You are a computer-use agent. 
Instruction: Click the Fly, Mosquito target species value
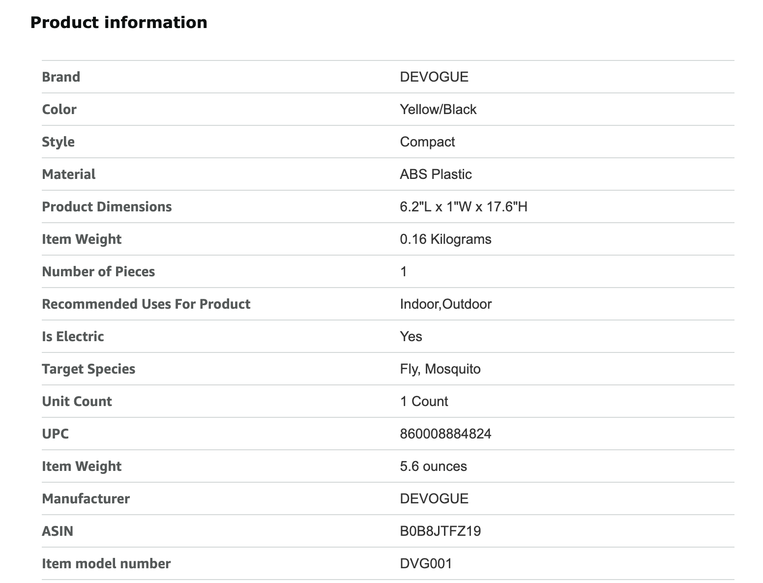[440, 369]
